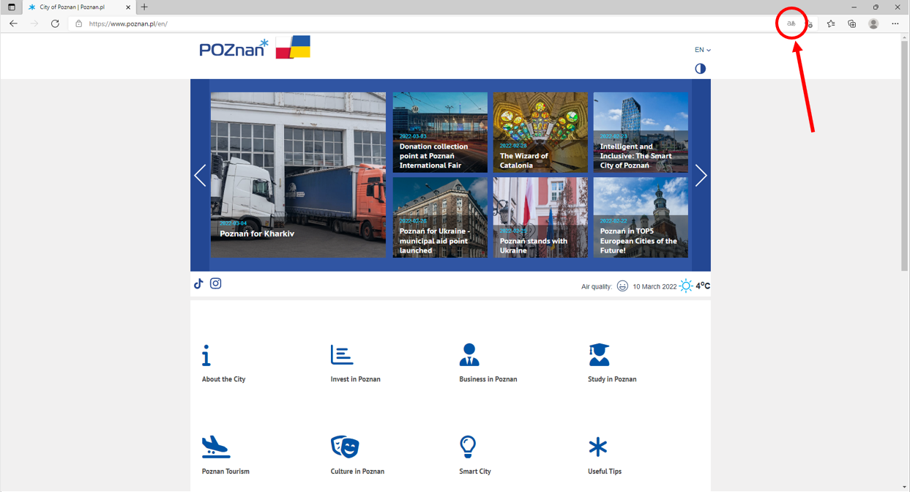Click the POZnan logo
910x492 pixels.
234,48
